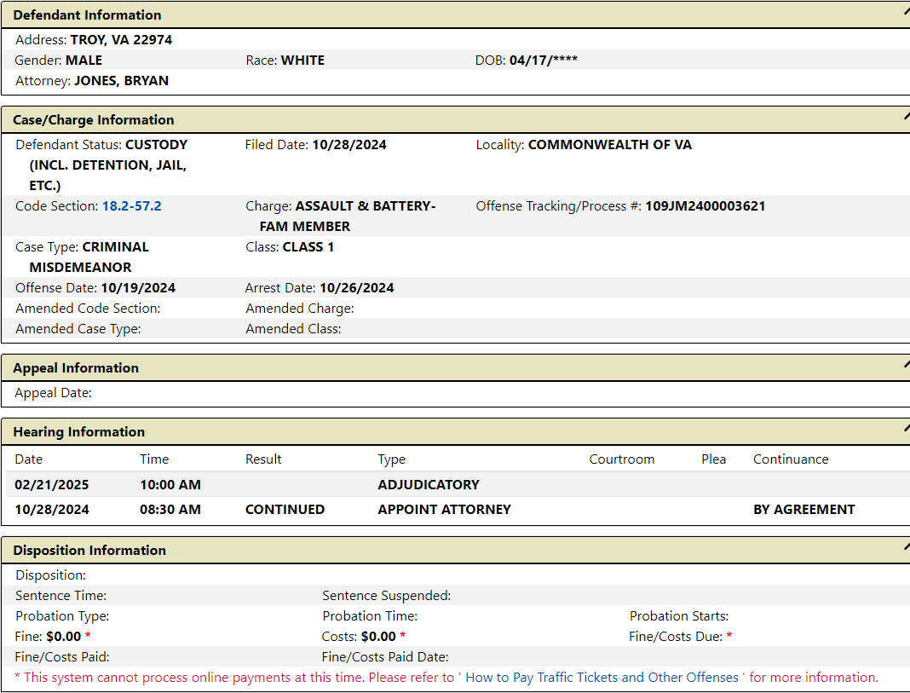The width and height of the screenshot is (910, 693).
Task: Click the 08:30 AM hearing time
Action: 170,510
